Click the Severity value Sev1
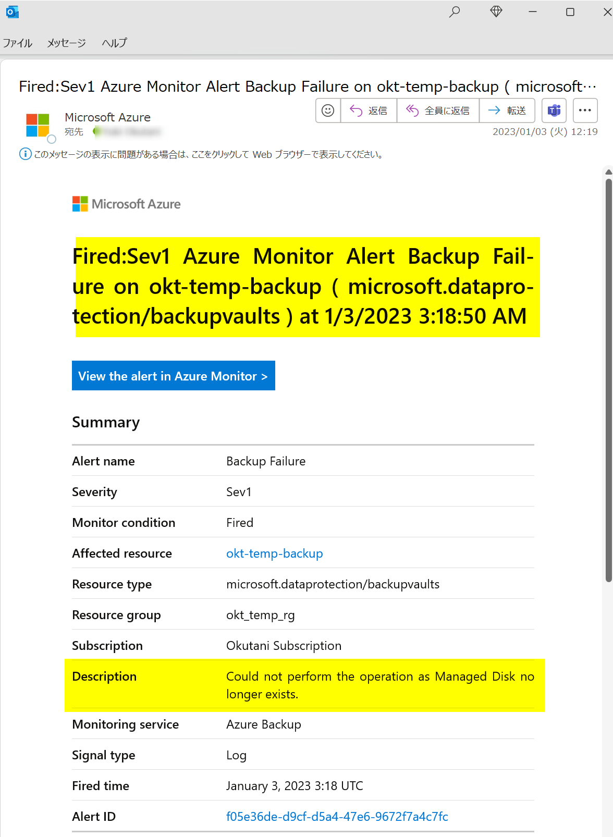Screen dimensions: 613x837 (239, 492)
